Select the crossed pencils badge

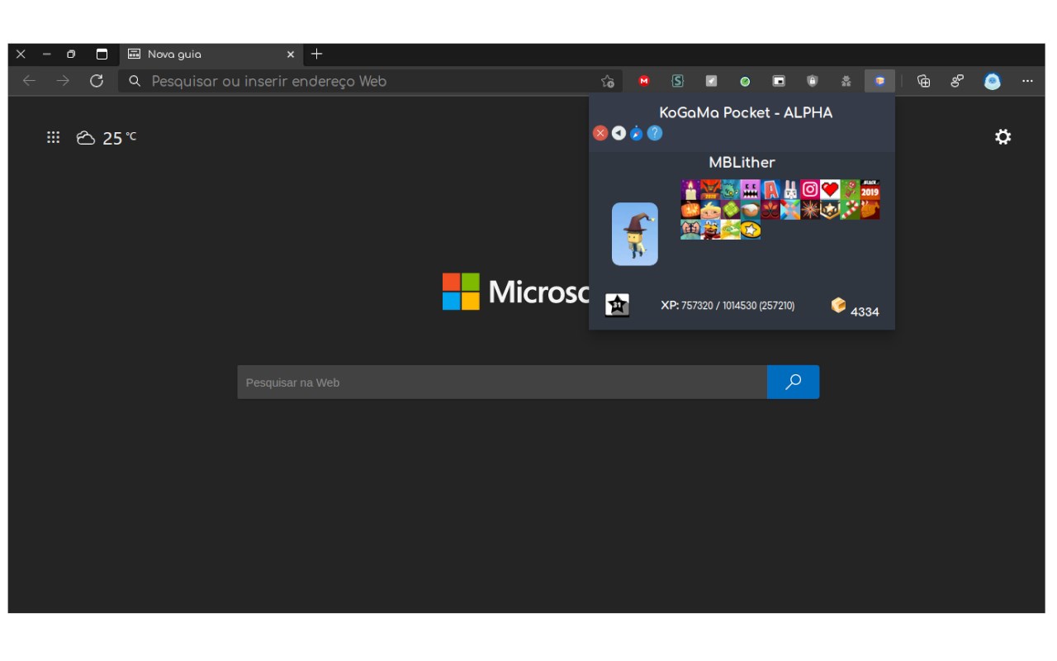(x=790, y=209)
